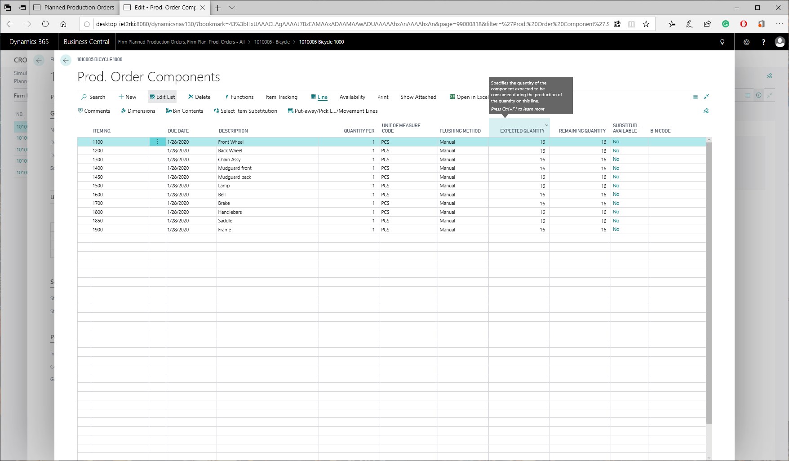Click the info circle icon in the background page
Image resolution: width=789 pixels, height=461 pixels.
(x=758, y=95)
